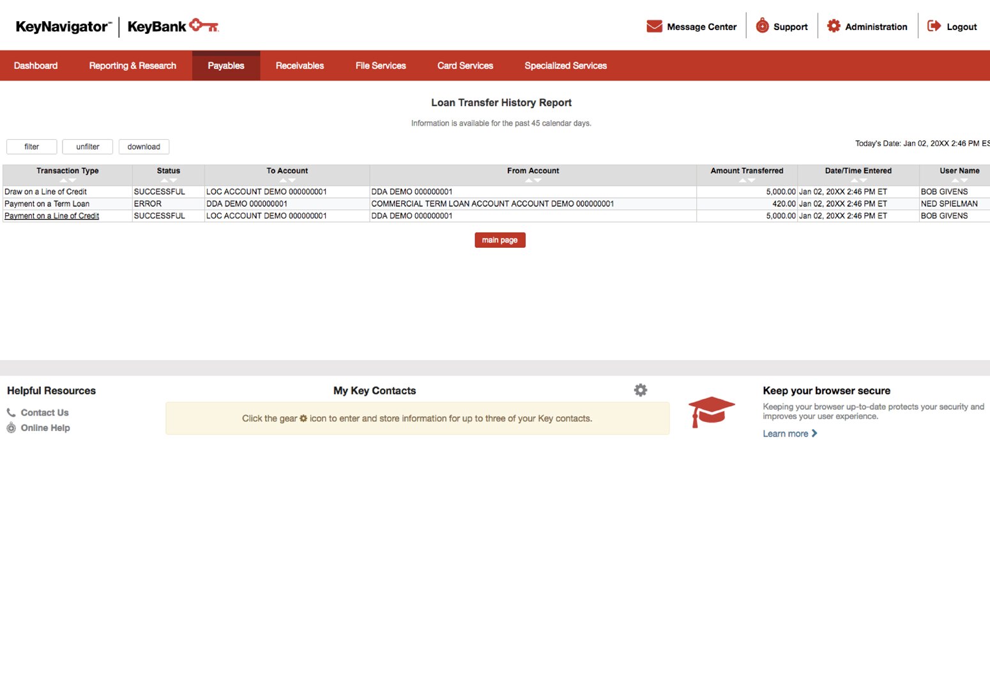Click the main page button

coord(499,239)
